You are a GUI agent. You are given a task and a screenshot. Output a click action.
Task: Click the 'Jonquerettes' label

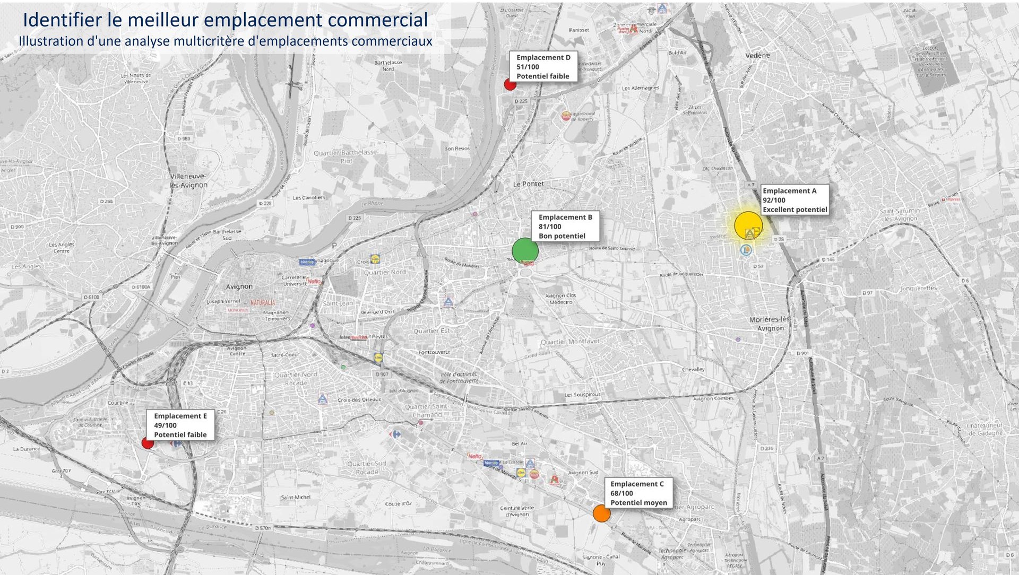(x=918, y=288)
